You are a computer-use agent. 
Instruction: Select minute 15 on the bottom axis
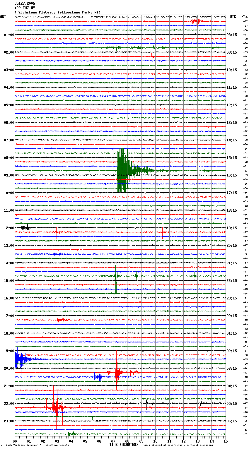pos(226,441)
